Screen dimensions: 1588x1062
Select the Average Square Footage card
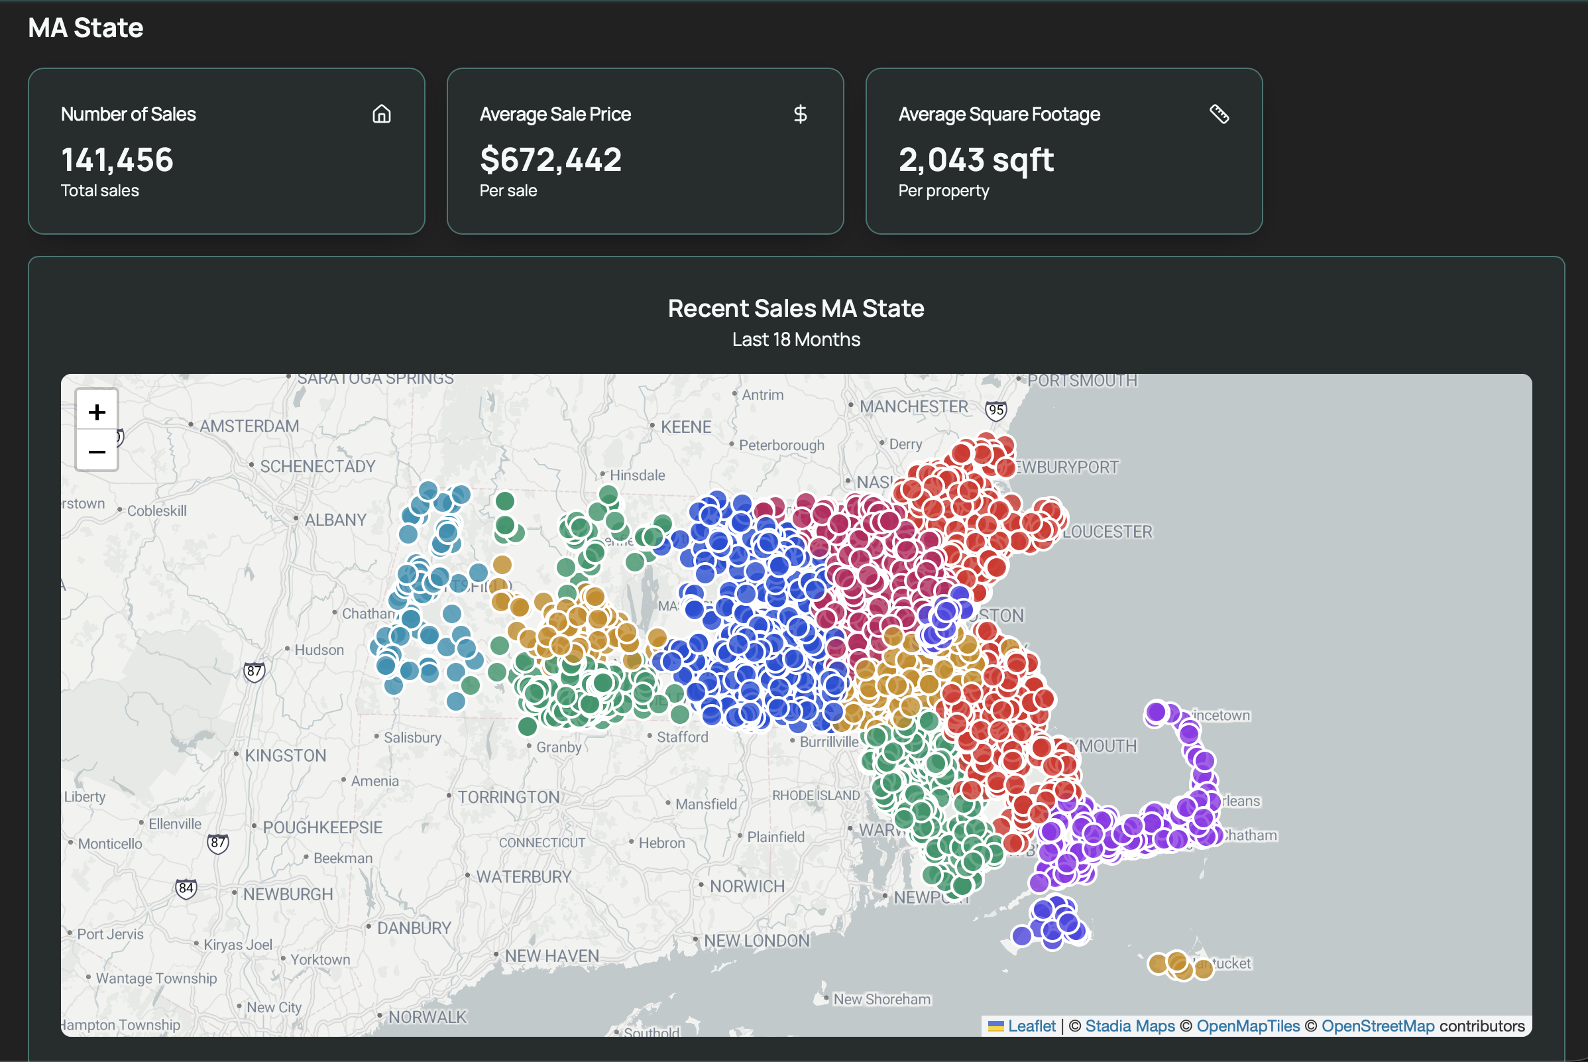pos(1063,151)
